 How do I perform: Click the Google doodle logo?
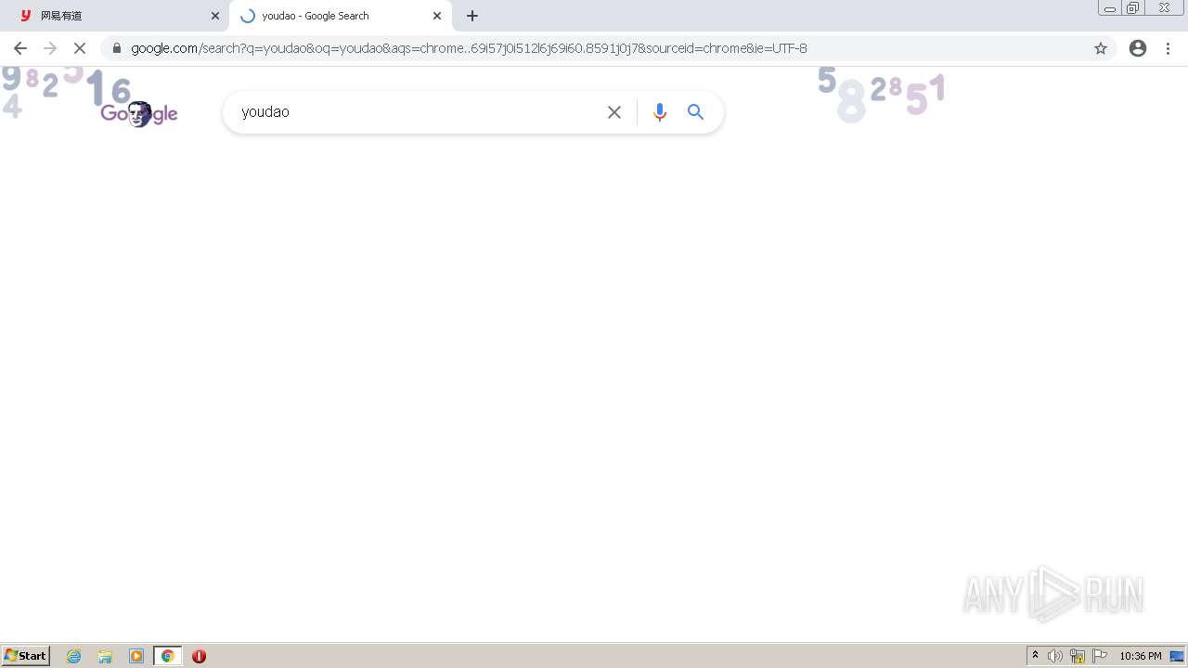tap(139, 113)
